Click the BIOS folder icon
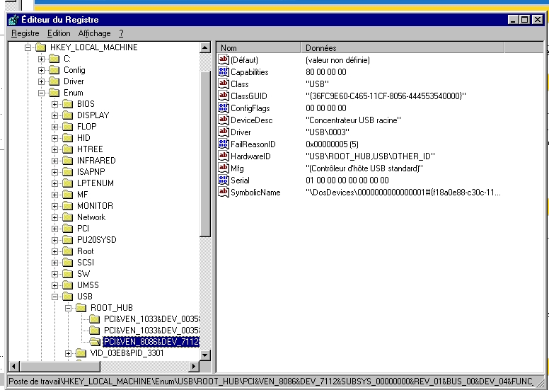This screenshot has height=390, width=549. pos(68,104)
